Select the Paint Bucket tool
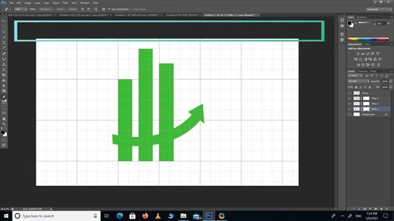 4,80
